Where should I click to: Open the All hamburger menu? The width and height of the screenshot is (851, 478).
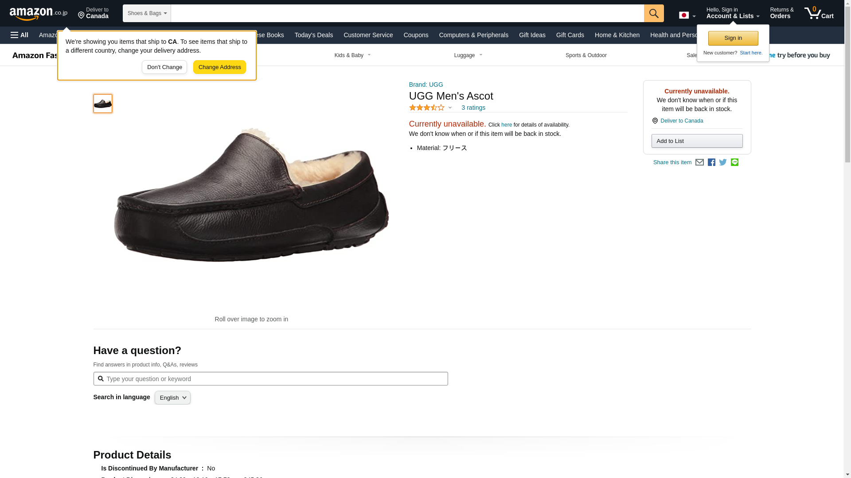(20, 35)
